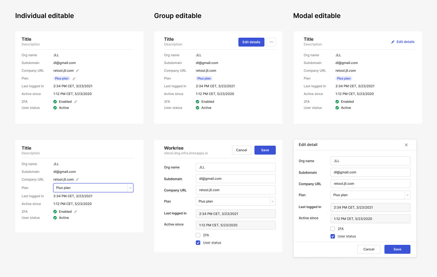Focus the Company URL field in Workrise form
The width and height of the screenshot is (437, 277).
(x=236, y=190)
